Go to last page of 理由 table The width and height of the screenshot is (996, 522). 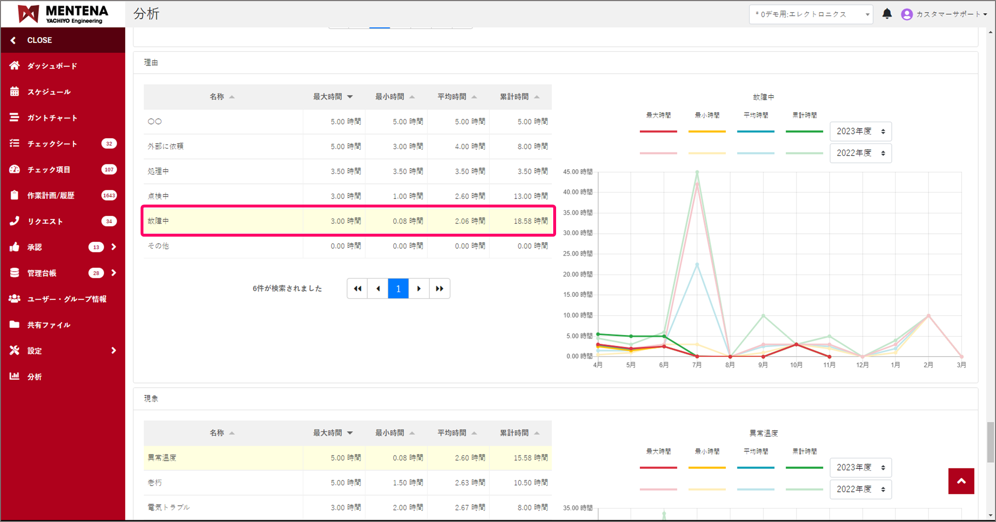pyautogui.click(x=439, y=288)
